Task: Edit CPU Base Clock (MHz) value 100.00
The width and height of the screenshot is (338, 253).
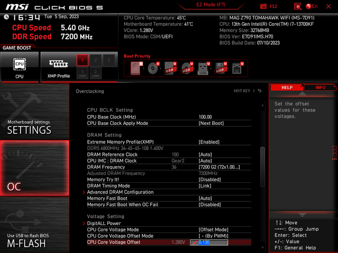Action: pyautogui.click(x=205, y=117)
